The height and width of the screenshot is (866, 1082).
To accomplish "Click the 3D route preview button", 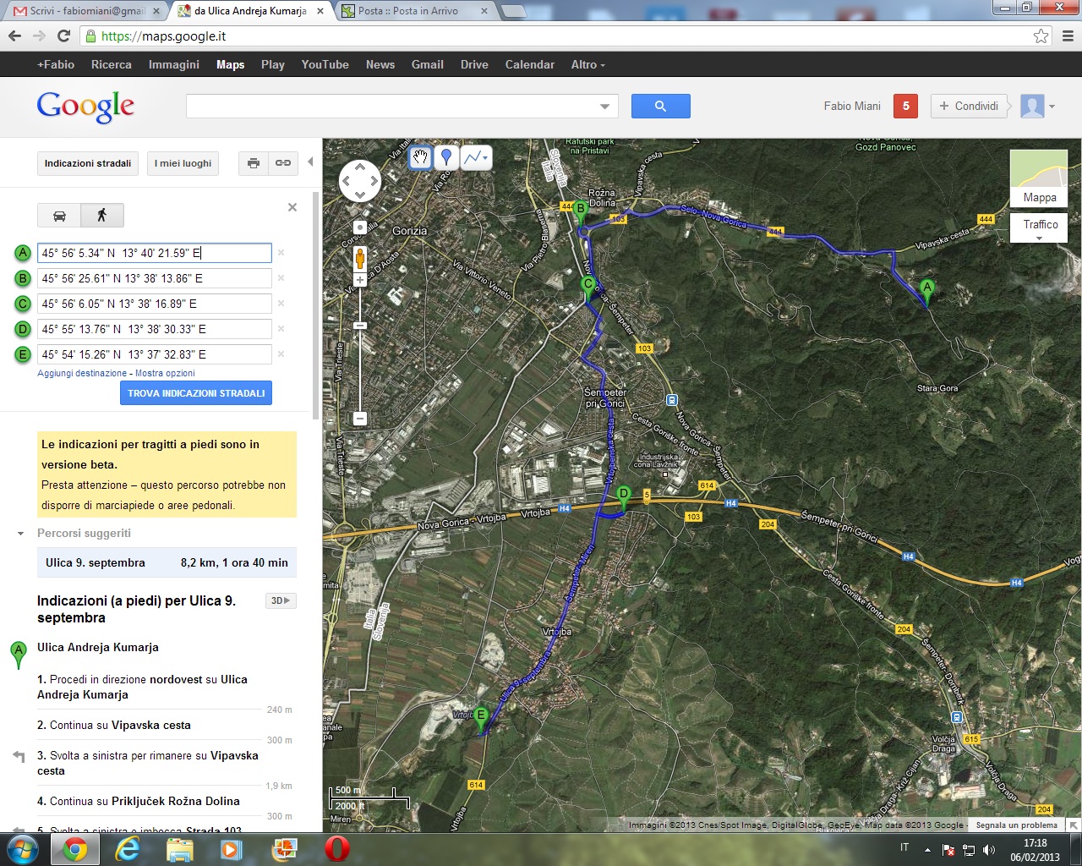I will [281, 600].
